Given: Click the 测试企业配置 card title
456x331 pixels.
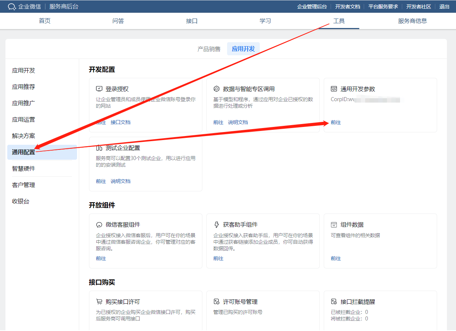Looking at the screenshot, I should pos(123,148).
